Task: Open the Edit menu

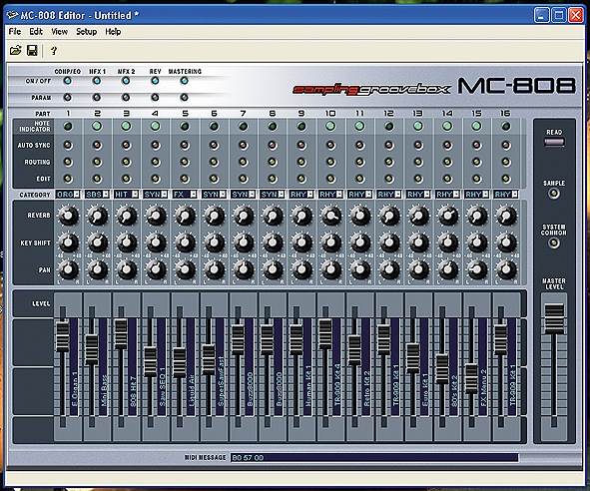Action: click(x=36, y=32)
